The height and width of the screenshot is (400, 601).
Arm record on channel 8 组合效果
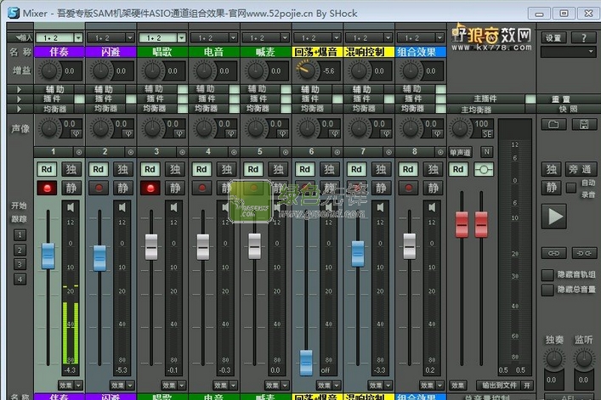[x=409, y=188]
